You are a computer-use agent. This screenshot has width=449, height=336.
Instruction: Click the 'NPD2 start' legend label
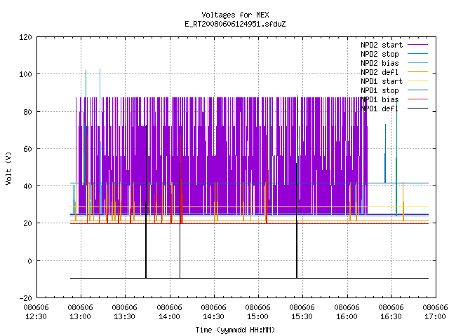point(382,45)
